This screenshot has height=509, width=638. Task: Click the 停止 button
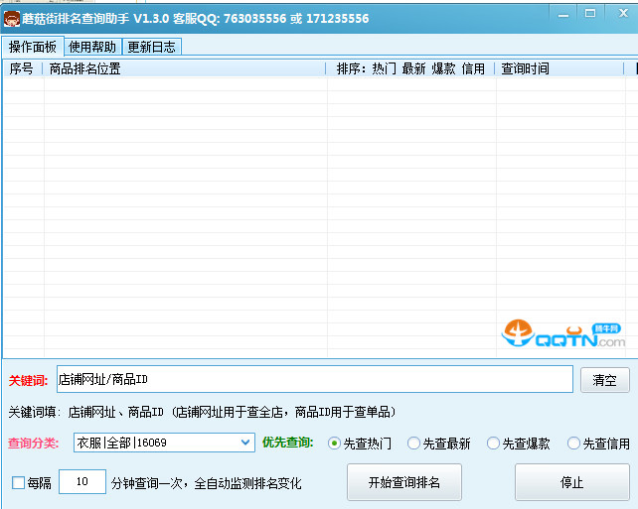571,483
